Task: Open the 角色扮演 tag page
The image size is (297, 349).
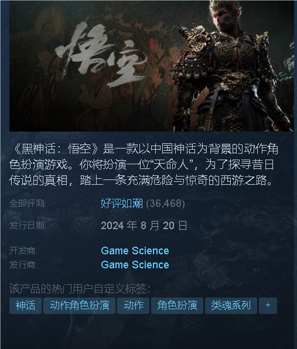Action: (x=177, y=305)
